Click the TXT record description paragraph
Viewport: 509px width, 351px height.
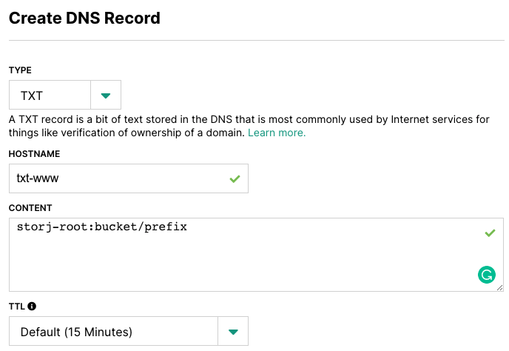pyautogui.click(x=249, y=126)
